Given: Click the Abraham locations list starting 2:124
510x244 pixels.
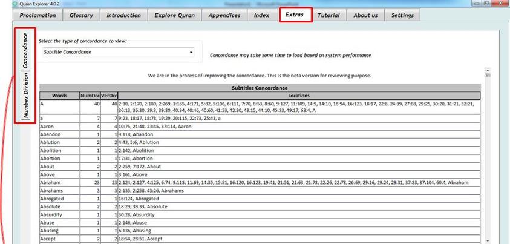Looking at the screenshot, I should click(293, 182).
